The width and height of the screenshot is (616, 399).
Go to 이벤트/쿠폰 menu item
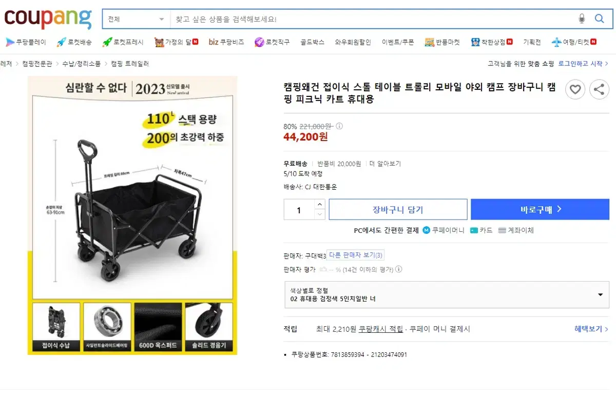(x=398, y=42)
